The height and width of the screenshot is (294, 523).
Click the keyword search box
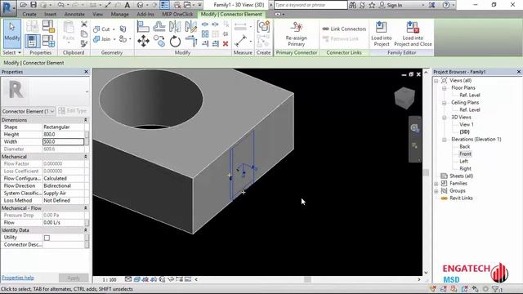pyautogui.click(x=311, y=5)
